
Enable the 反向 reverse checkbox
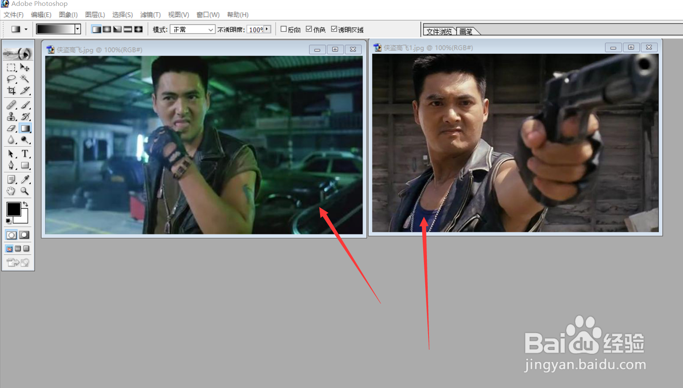click(283, 29)
